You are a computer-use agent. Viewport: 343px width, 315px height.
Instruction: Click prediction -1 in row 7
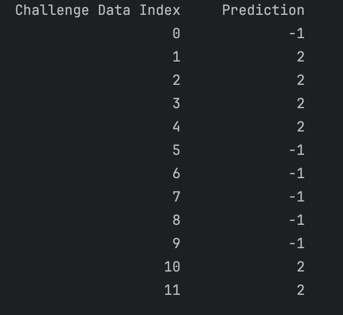(296, 197)
